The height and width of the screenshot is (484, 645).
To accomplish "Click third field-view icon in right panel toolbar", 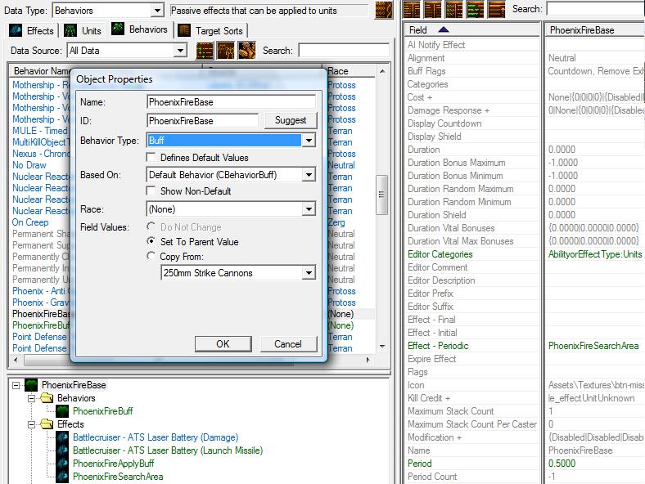I will point(454,10).
